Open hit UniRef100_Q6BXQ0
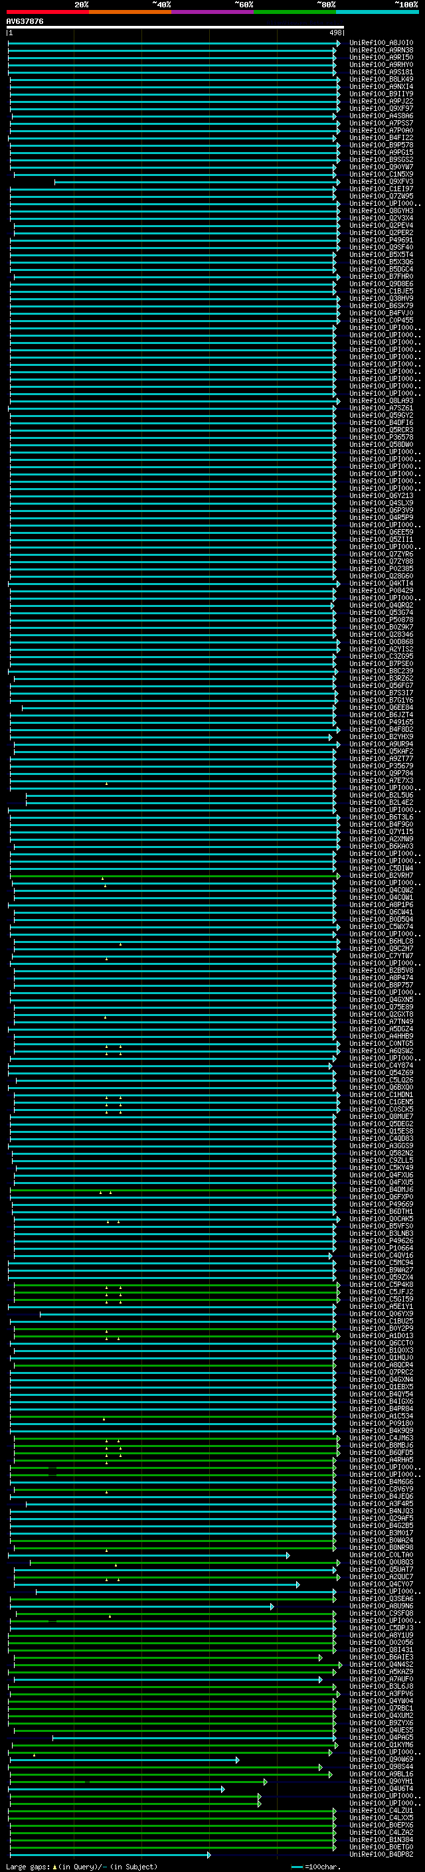 click(381, 1088)
